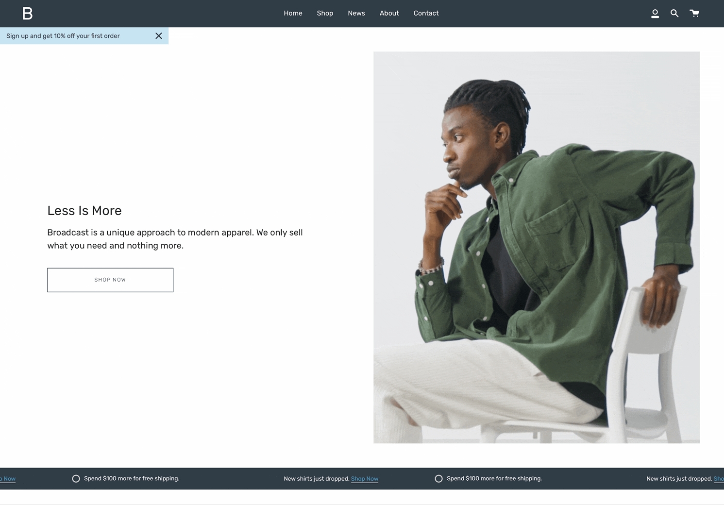Image resolution: width=724 pixels, height=505 pixels.
Task: Go to the Home menu item
Action: tap(293, 13)
